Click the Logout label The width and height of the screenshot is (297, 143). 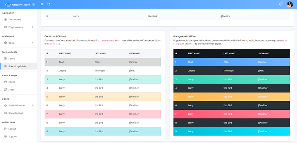click(12, 129)
